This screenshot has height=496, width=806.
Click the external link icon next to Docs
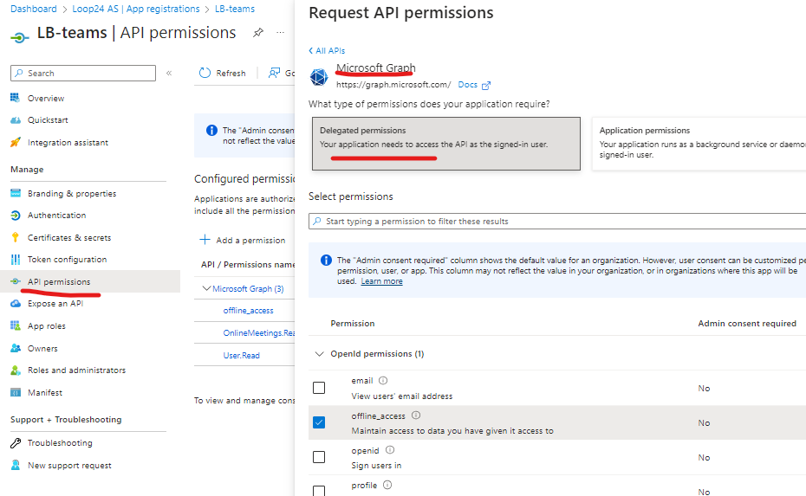(x=485, y=85)
